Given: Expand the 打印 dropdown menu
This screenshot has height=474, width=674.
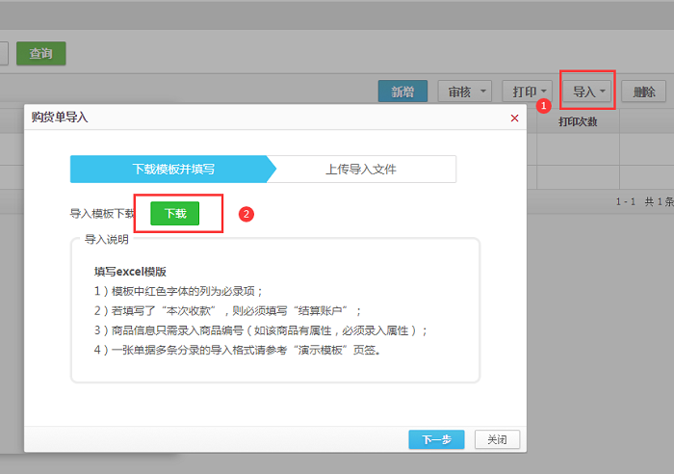Looking at the screenshot, I should pyautogui.click(x=531, y=92).
